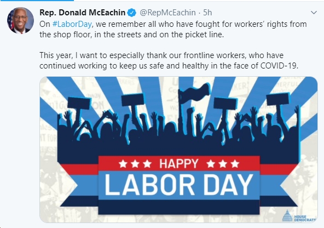This screenshot has height=228, width=324.
Task: Click the LABOR DAY banner text in image
Action: coord(179,185)
